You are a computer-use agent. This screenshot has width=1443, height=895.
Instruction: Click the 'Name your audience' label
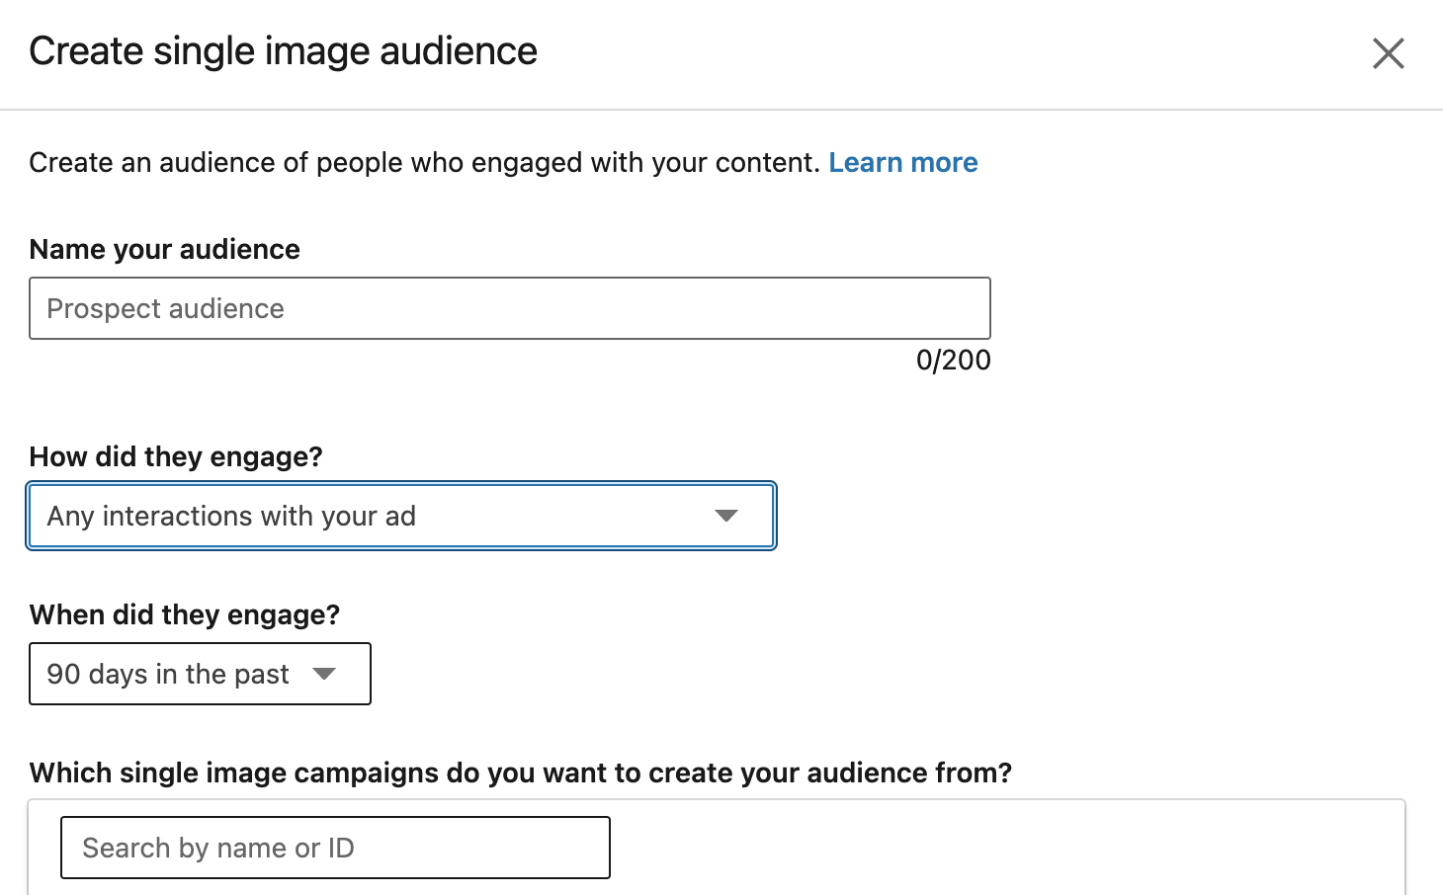pos(164,249)
